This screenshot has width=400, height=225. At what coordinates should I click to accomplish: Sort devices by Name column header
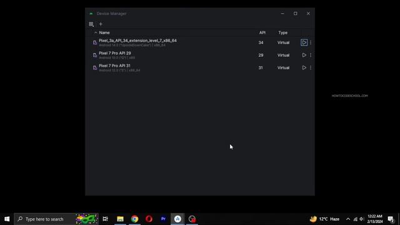(104, 32)
